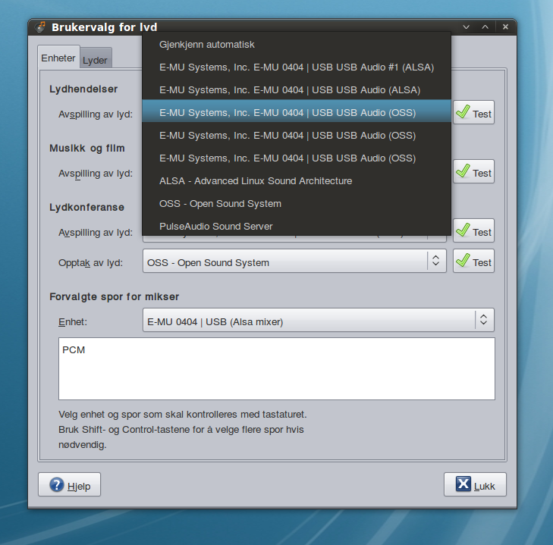The width and height of the screenshot is (553, 545).
Task: Choose E-MU 0404 USB Audio #1 (ALSA) option
Action: coord(297,67)
